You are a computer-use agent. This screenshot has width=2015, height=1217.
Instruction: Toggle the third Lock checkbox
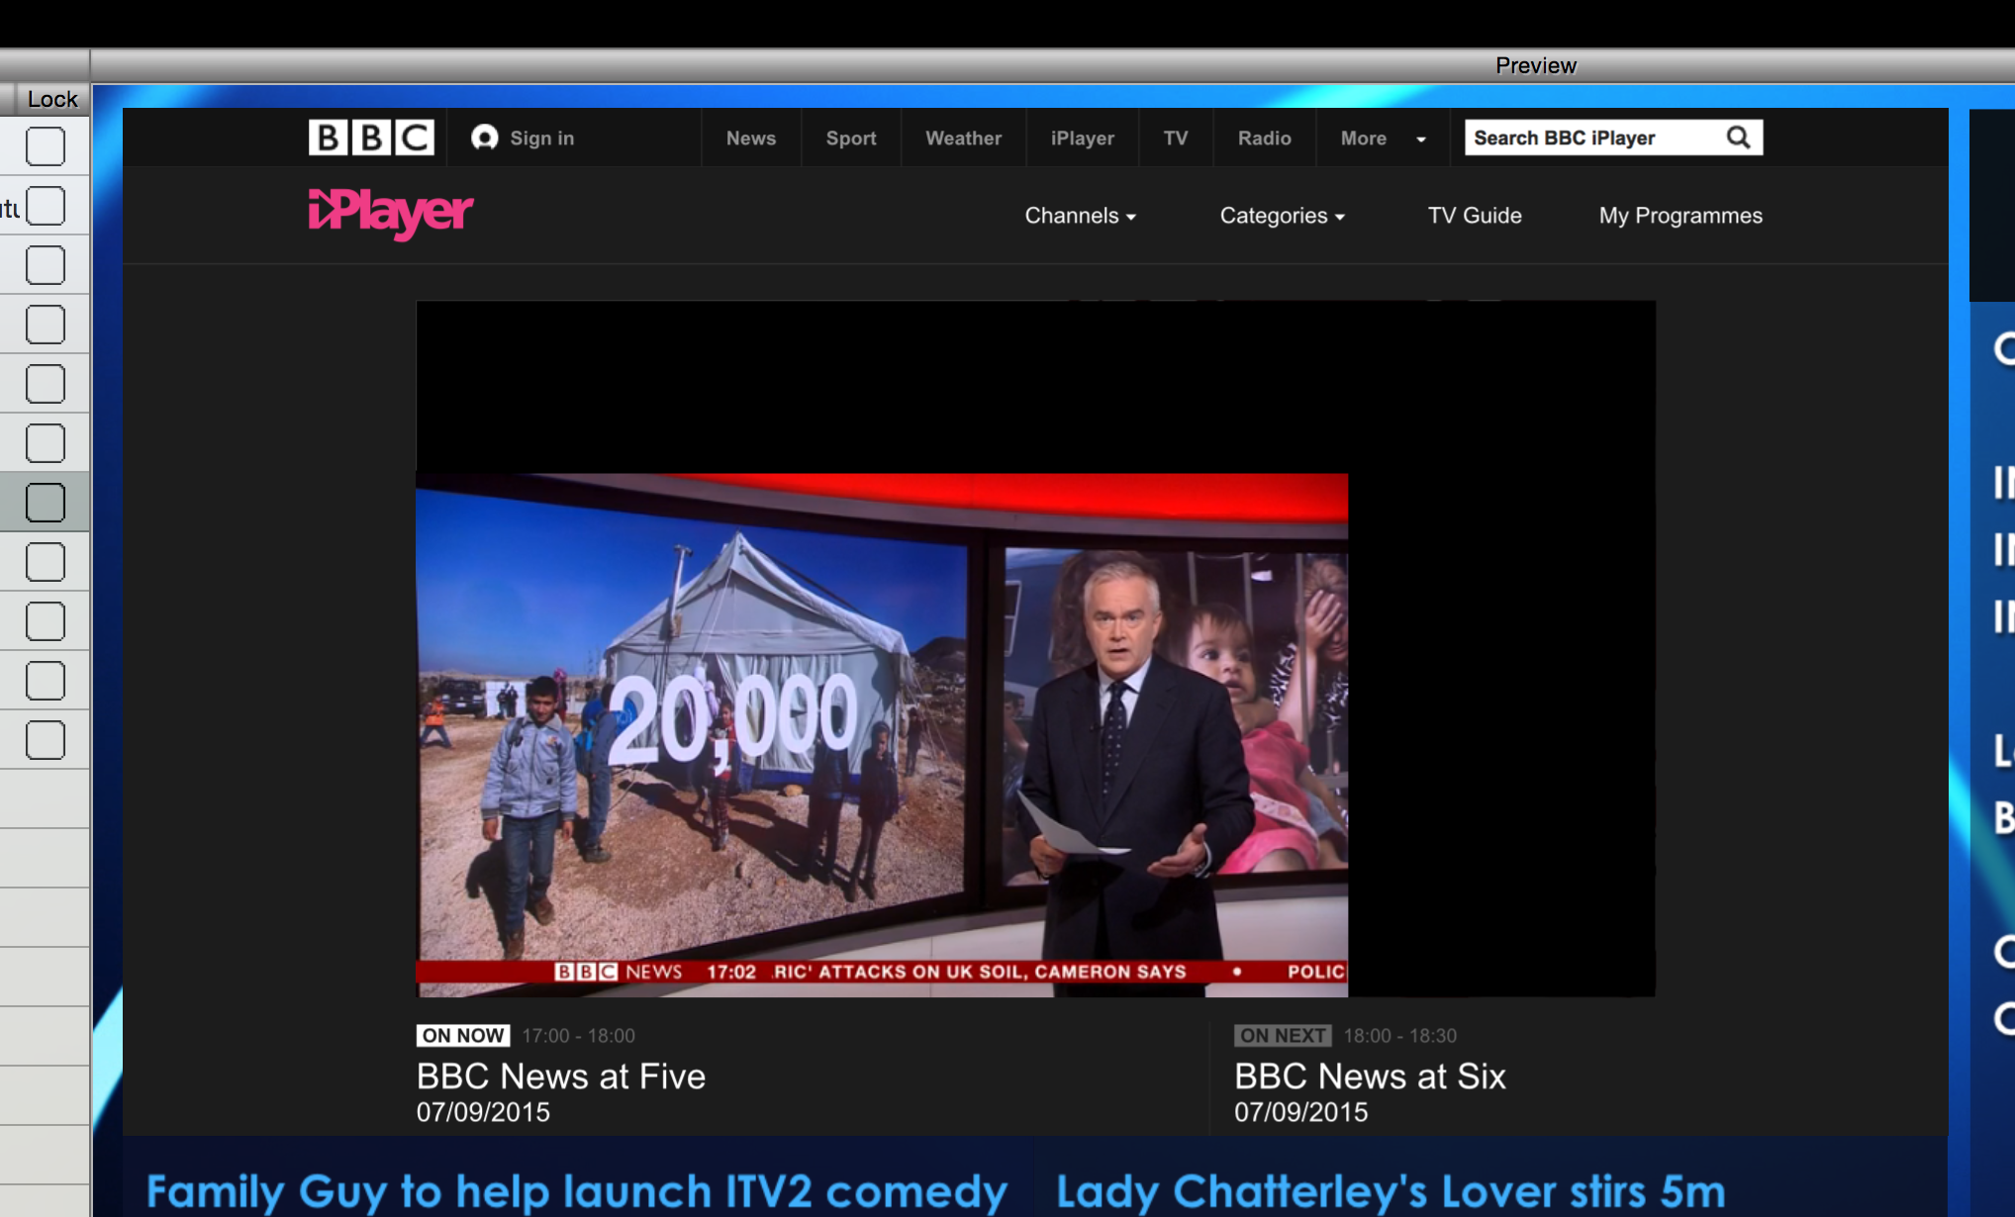point(46,265)
